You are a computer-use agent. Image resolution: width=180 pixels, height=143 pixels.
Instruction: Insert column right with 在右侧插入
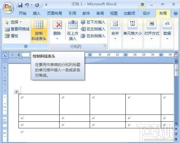point(93,36)
